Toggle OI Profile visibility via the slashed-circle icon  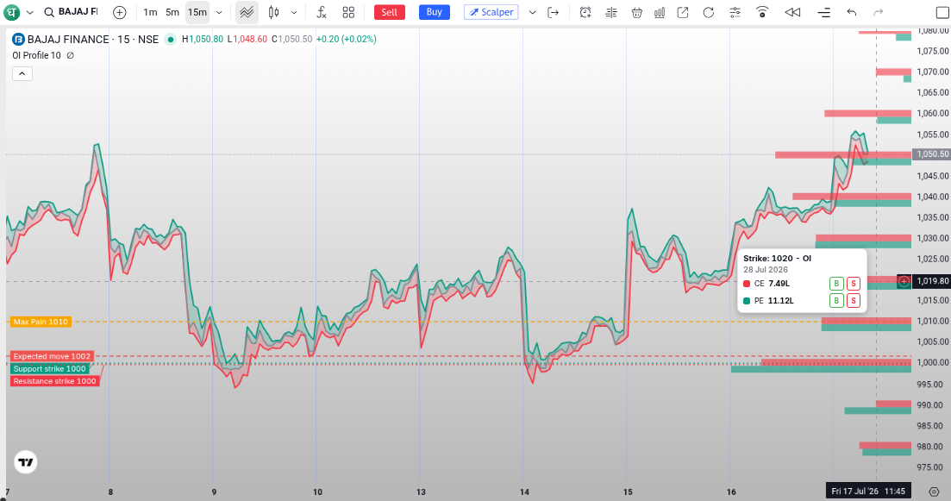[71, 55]
